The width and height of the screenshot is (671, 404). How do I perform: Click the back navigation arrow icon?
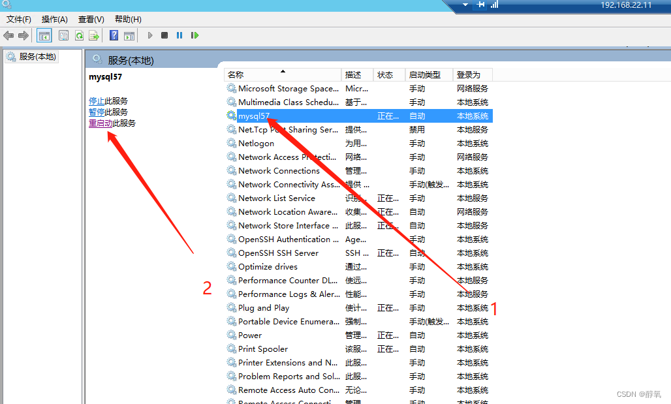tap(8, 35)
